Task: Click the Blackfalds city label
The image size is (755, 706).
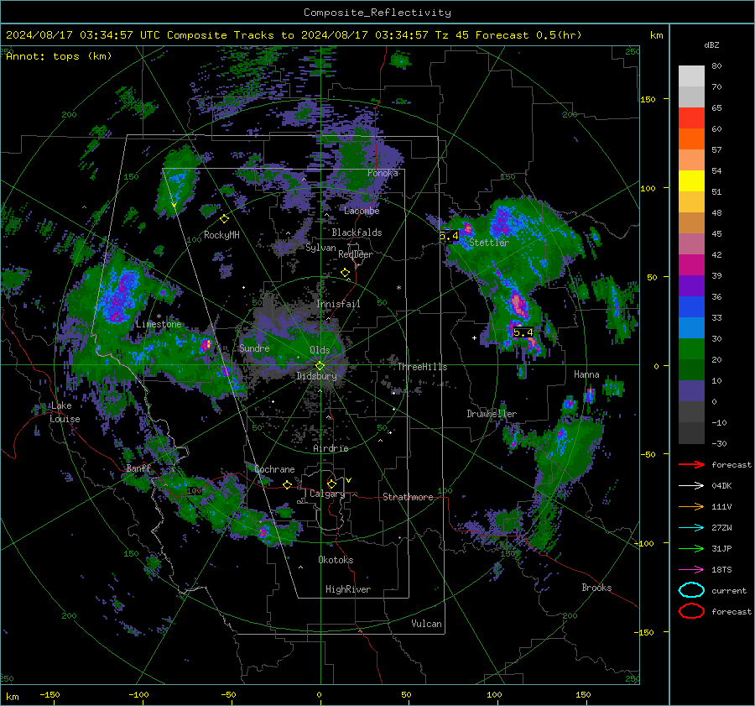Action: click(357, 233)
